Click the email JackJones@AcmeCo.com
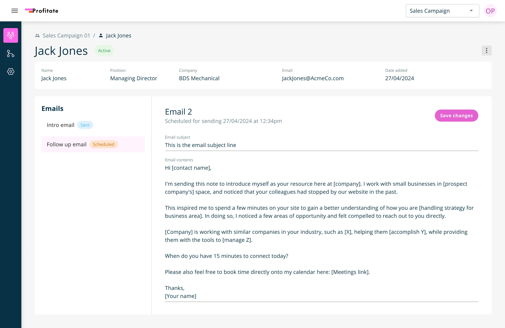This screenshot has width=505, height=328. (313, 78)
